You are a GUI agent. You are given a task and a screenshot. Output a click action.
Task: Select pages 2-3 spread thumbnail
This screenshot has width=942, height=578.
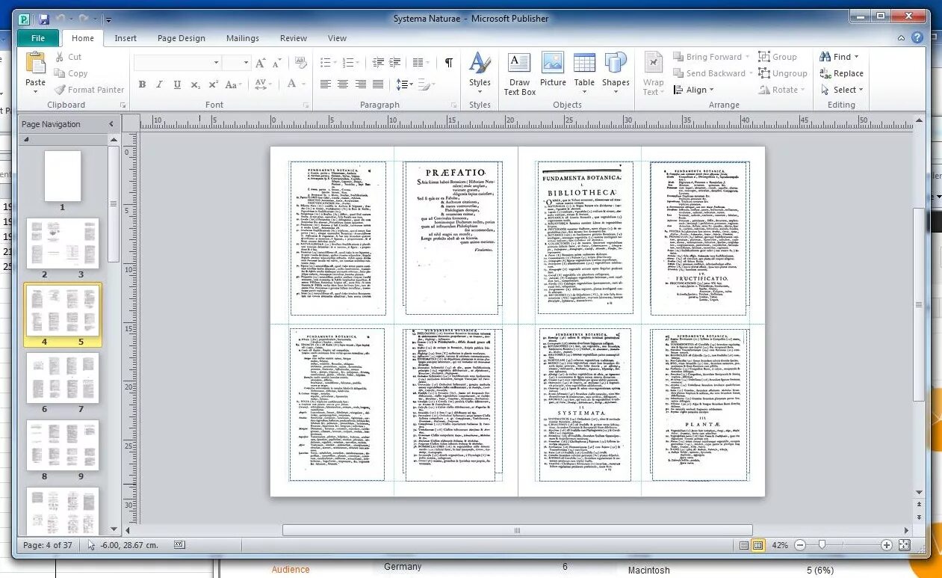(x=62, y=244)
